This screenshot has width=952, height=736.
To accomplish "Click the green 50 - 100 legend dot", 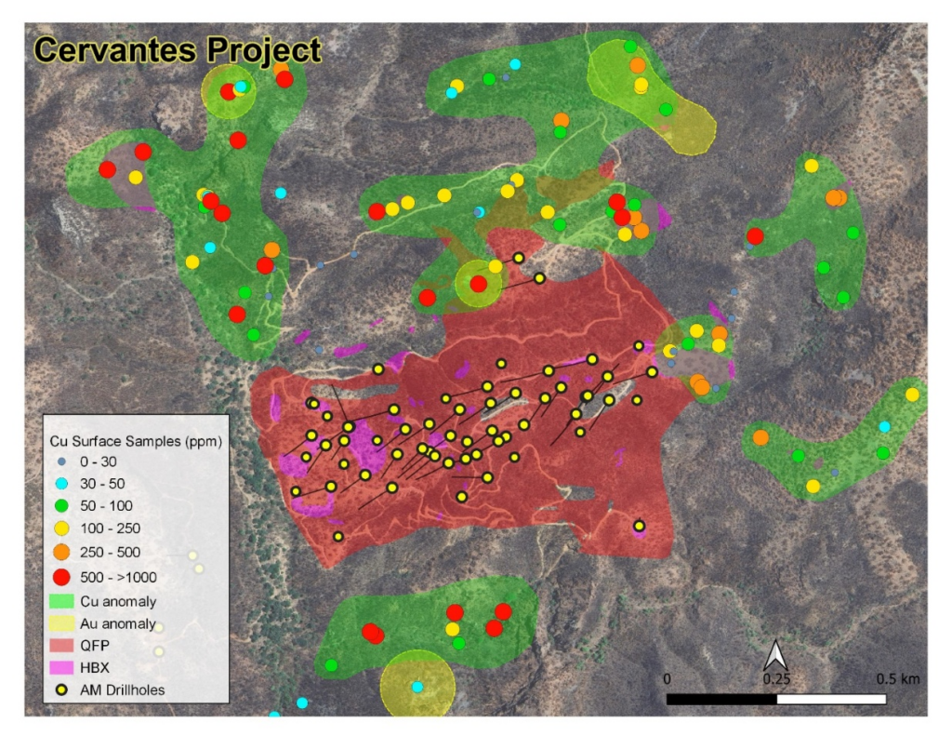I will click(x=62, y=506).
